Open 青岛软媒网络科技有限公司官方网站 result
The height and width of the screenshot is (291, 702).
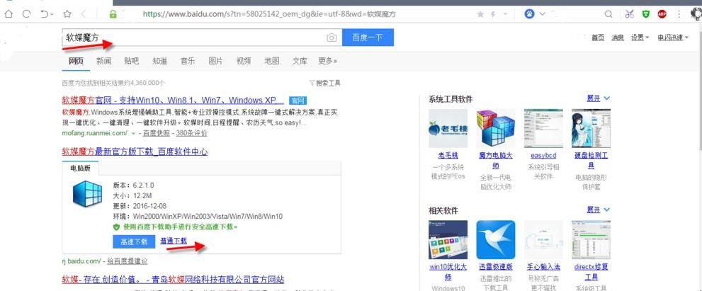coord(173,280)
